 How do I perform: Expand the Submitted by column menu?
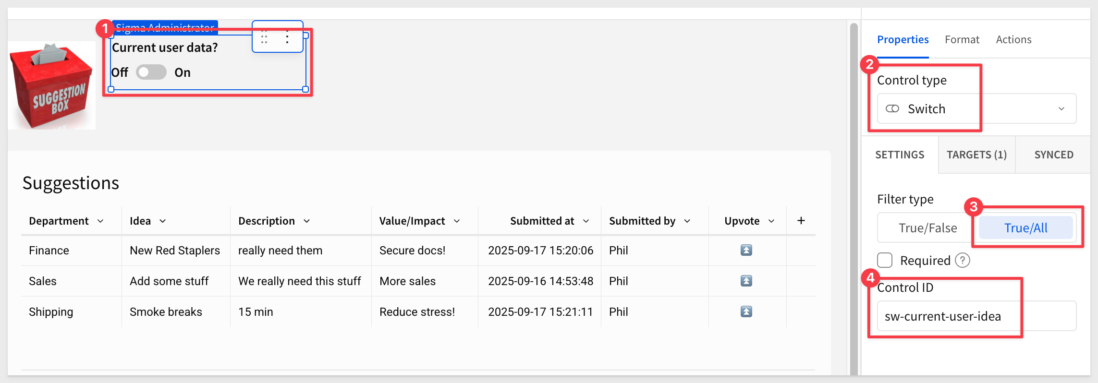tap(687, 221)
